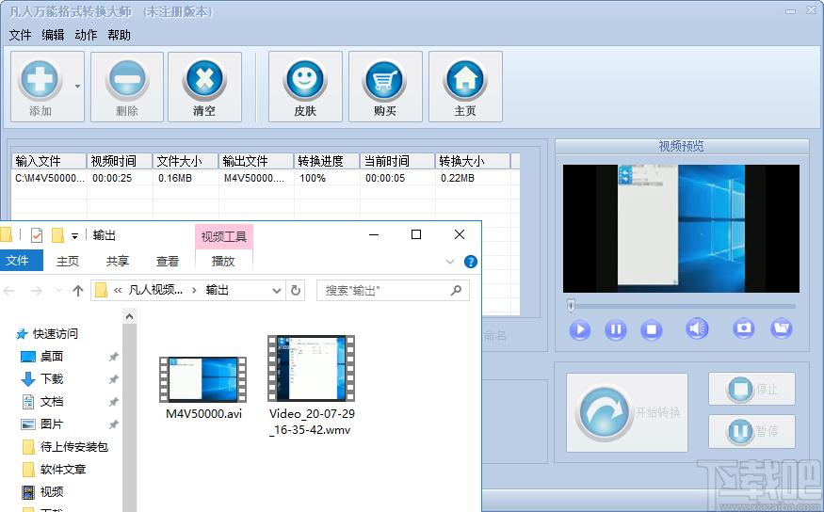The width and height of the screenshot is (824, 512).
Task: Click the blue help question mark icon
Action: pos(471,262)
